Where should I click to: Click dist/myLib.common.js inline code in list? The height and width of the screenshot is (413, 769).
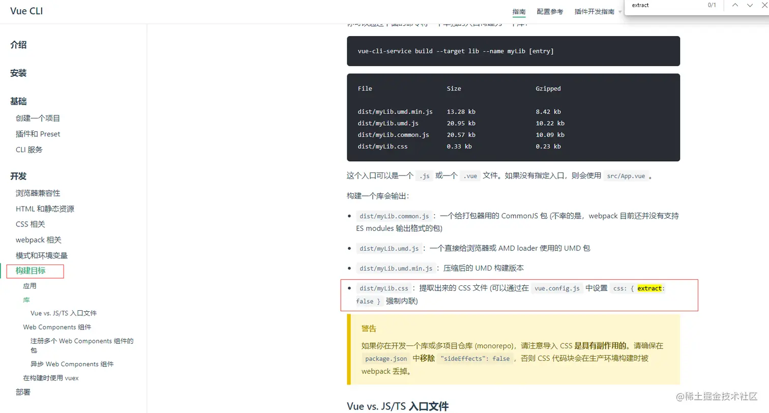click(395, 216)
